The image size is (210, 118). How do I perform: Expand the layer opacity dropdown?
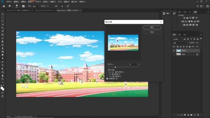click(x=200, y=43)
